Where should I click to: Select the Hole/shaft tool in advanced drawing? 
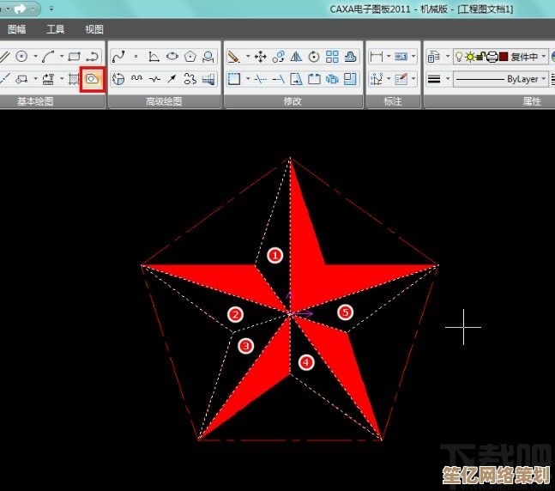coord(208,79)
